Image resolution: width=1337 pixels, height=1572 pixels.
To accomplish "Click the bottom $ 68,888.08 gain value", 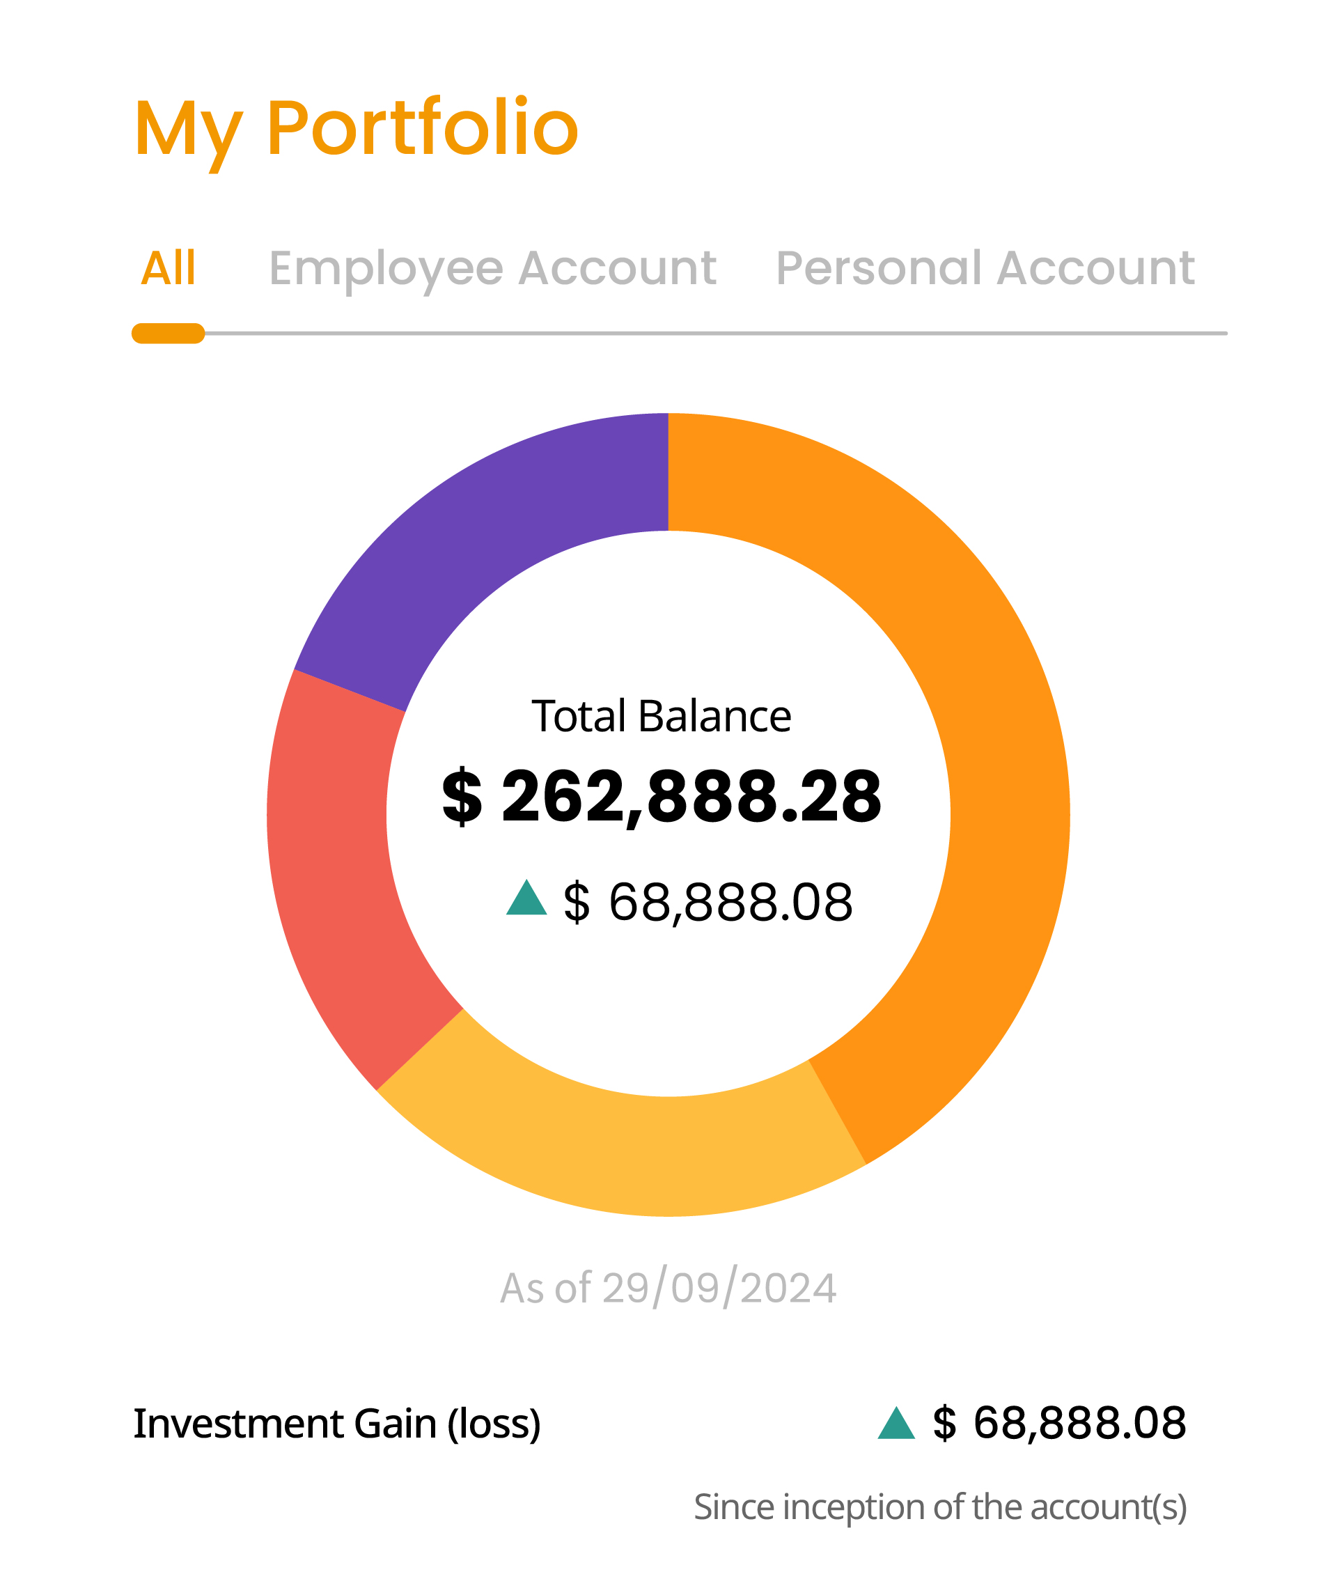I will tap(1060, 1423).
